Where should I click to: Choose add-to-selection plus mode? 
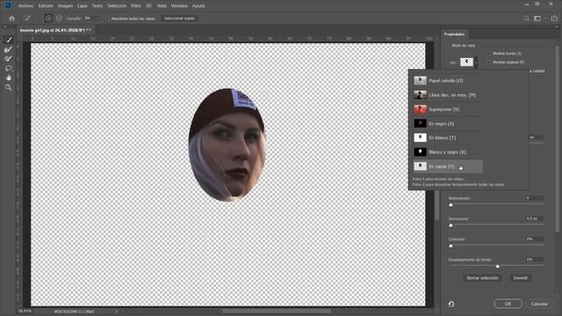pos(48,18)
